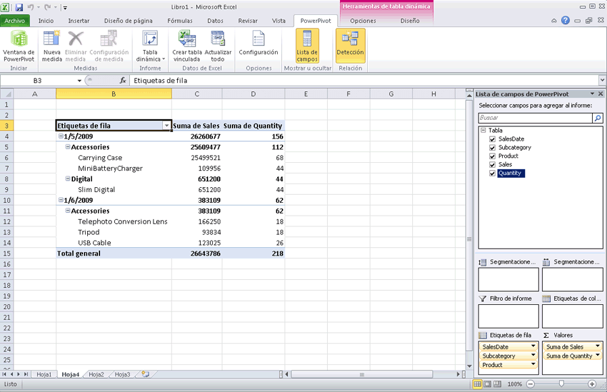Open the Subcategory dropdown in row labels
Image resolution: width=607 pixels, height=392 pixels.
[533, 356]
